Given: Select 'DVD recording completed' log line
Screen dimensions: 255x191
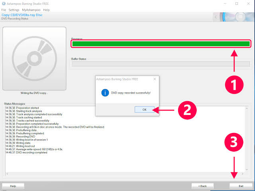Looking at the screenshot, I should point(26,152).
